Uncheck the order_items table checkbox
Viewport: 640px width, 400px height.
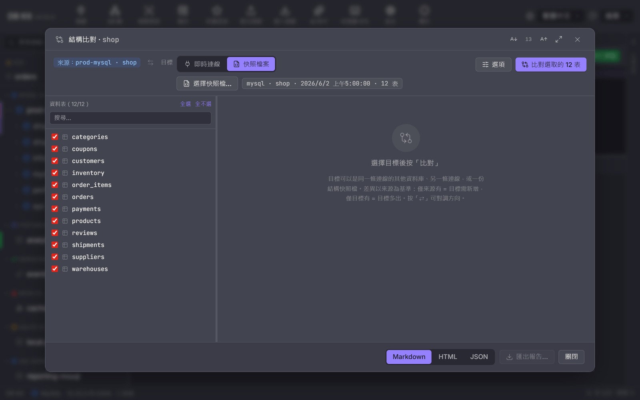(55, 185)
